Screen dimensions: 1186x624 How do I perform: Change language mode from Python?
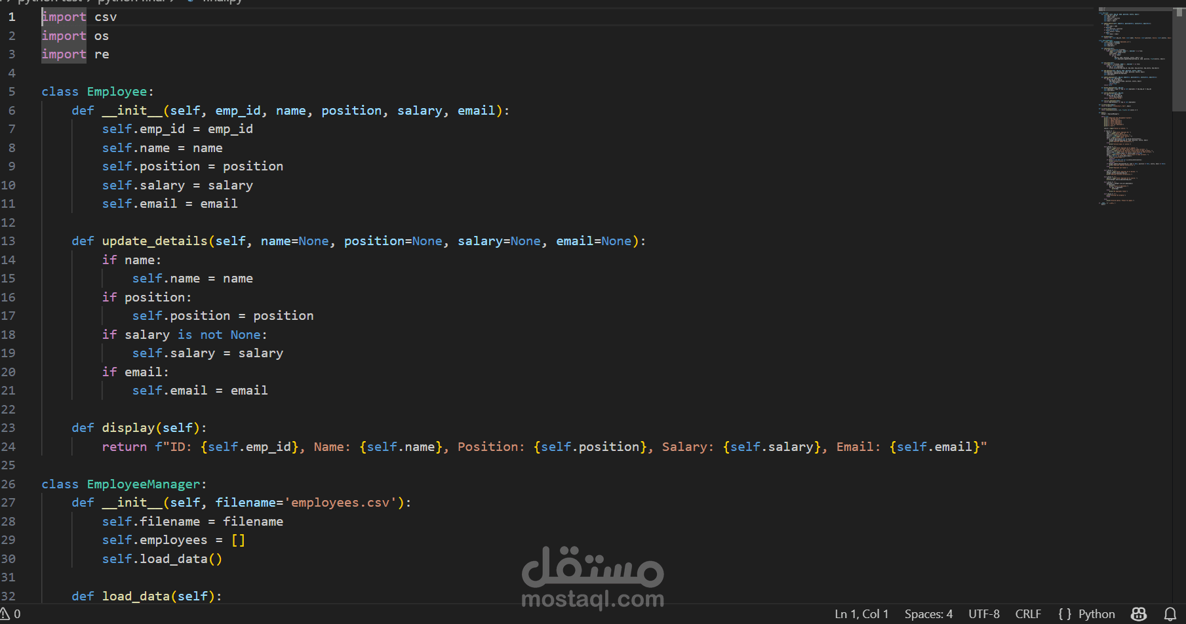click(1096, 614)
